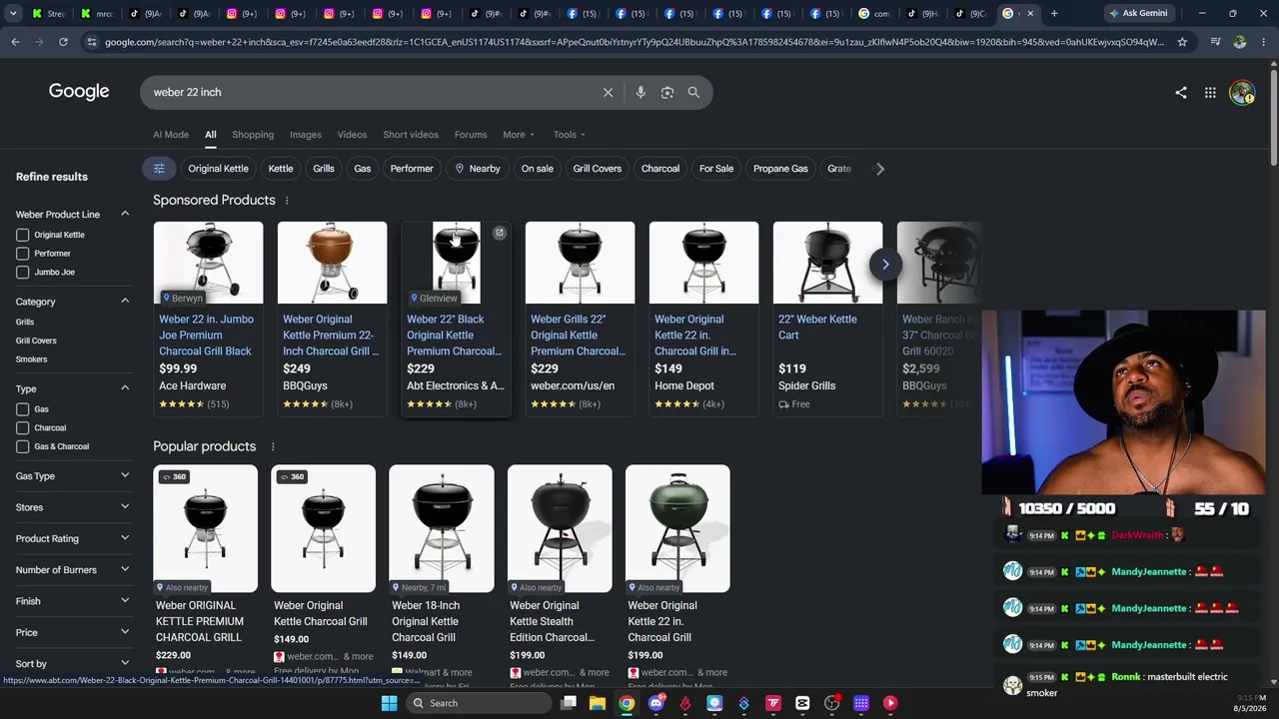Expand the Price filter
The image size is (1279, 719).
click(x=125, y=632)
